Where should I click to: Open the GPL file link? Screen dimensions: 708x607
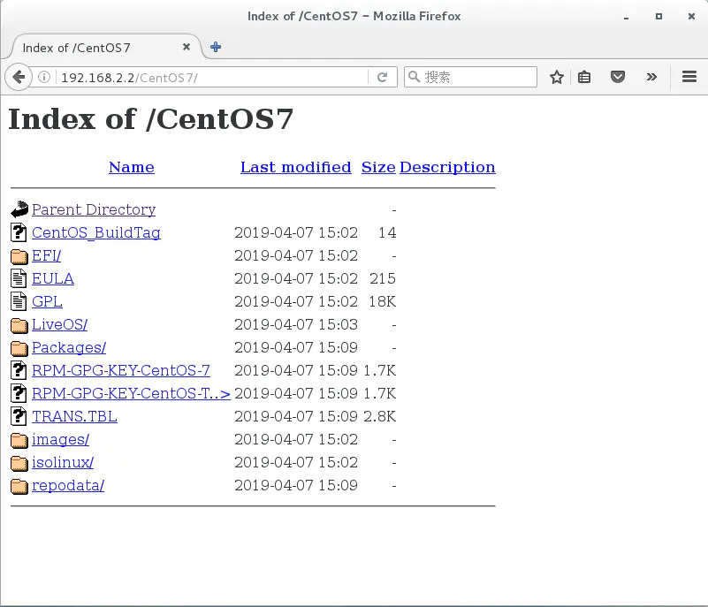tap(47, 301)
